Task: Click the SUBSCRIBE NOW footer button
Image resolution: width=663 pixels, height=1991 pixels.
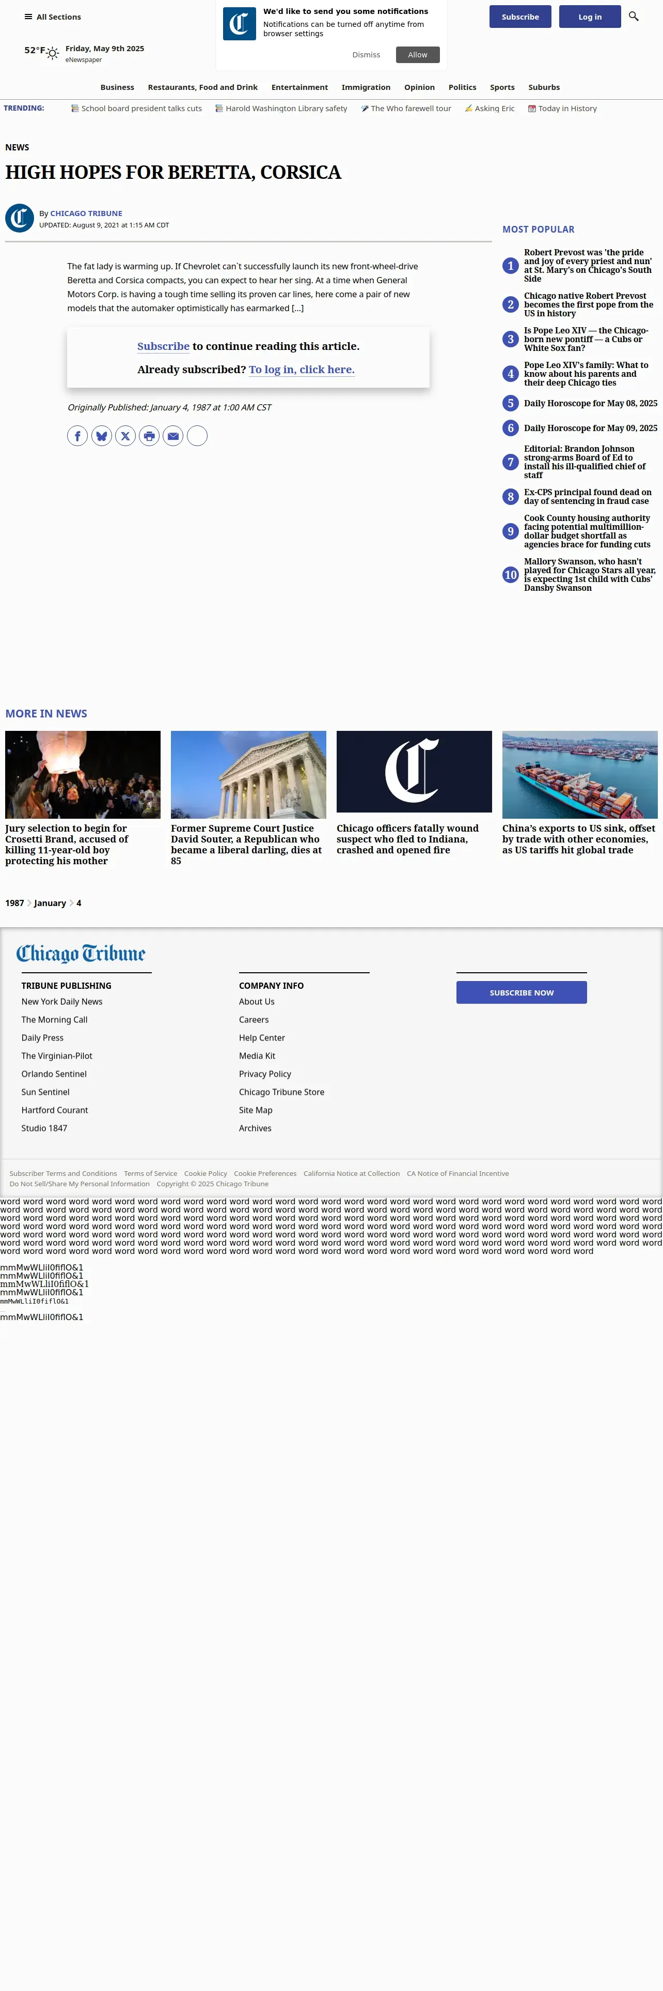Action: 521,992
